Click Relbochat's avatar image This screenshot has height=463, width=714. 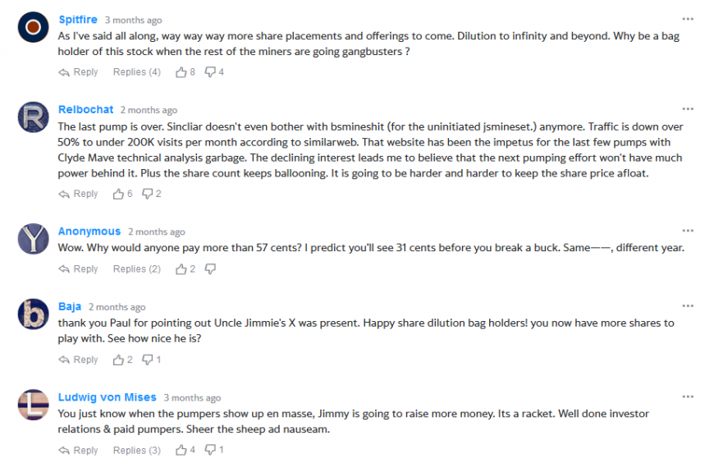(x=33, y=117)
